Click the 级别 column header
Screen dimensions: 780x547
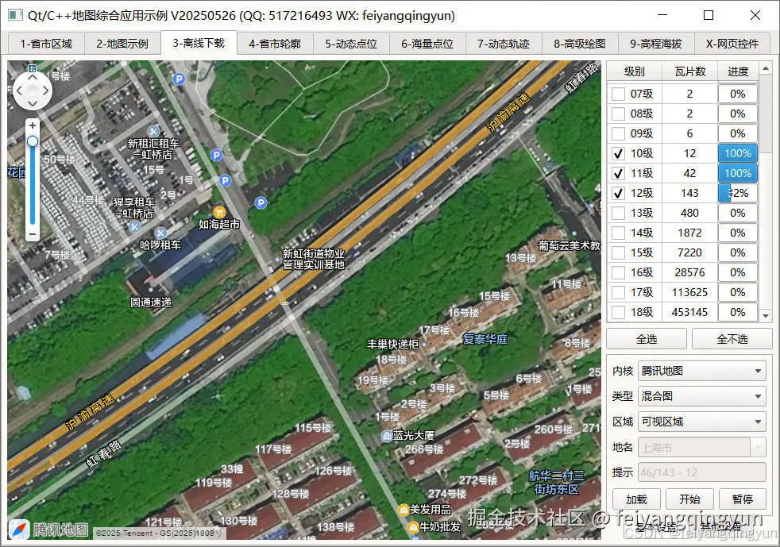click(635, 71)
